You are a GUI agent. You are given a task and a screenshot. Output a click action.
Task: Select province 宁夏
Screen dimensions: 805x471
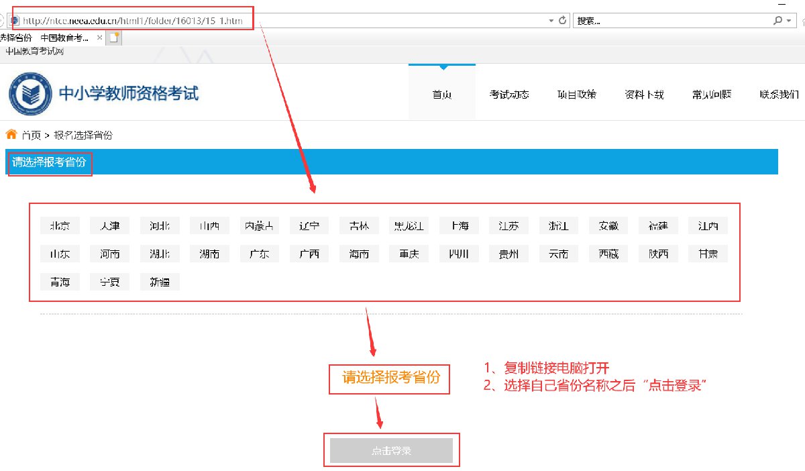coord(109,282)
